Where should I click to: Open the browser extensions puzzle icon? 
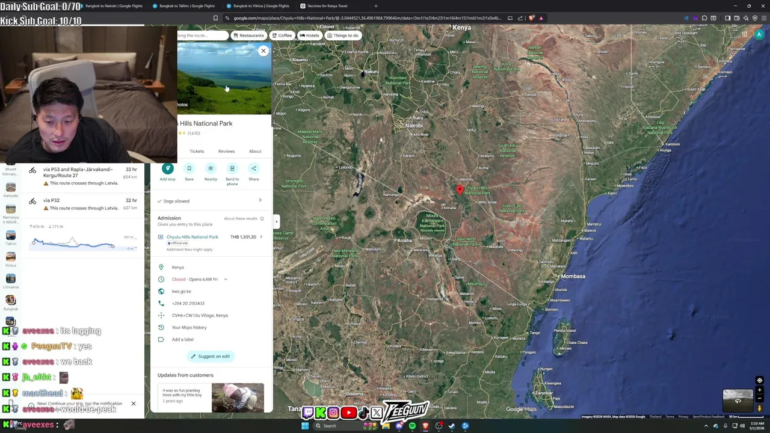point(704,18)
